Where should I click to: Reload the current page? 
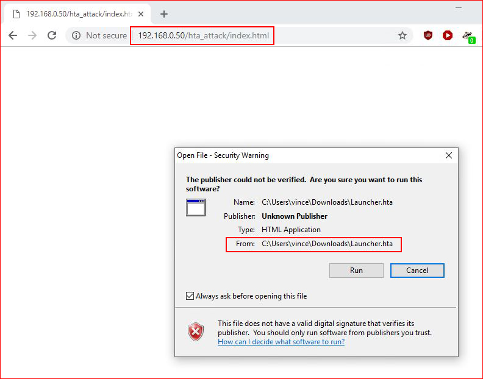click(52, 35)
